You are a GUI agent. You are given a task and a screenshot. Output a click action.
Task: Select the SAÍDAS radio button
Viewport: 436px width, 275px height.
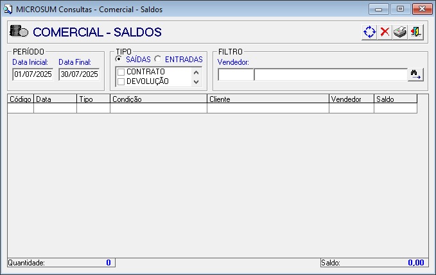point(118,59)
